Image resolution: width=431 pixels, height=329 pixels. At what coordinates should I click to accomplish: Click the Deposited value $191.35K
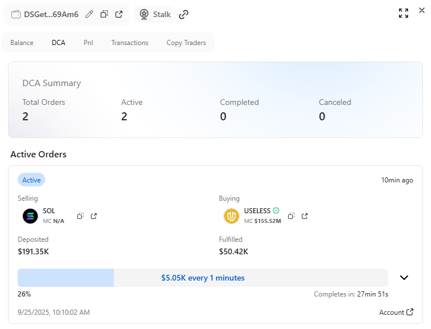point(33,251)
